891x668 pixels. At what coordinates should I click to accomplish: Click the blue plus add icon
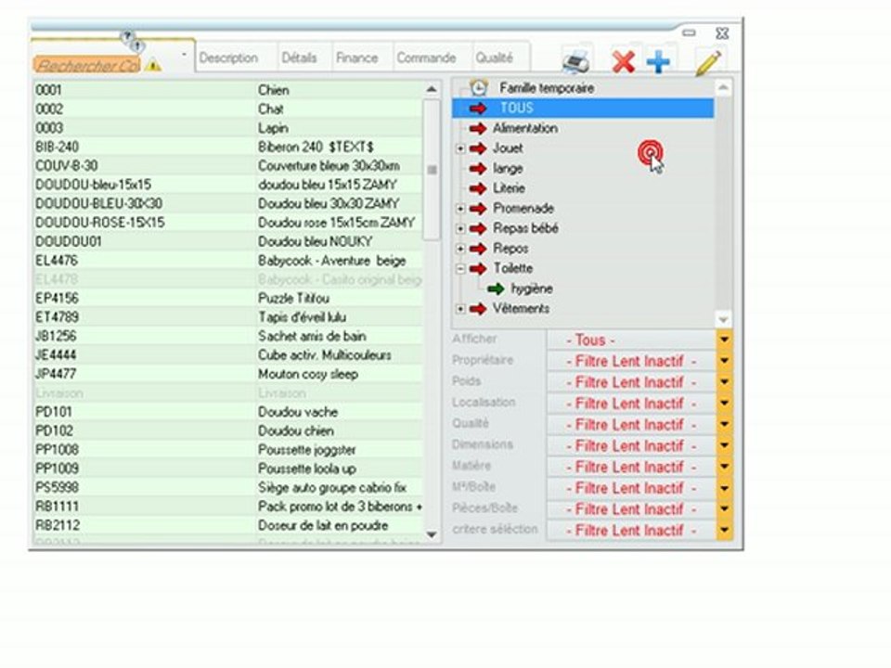click(x=658, y=62)
